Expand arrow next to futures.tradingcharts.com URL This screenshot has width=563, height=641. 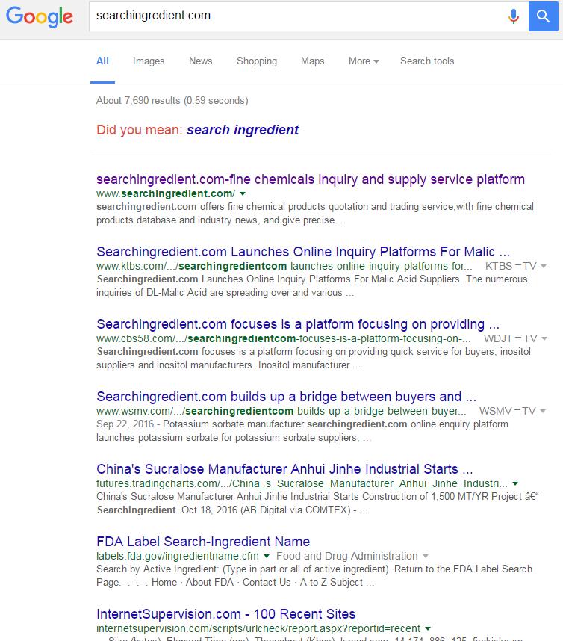515,483
